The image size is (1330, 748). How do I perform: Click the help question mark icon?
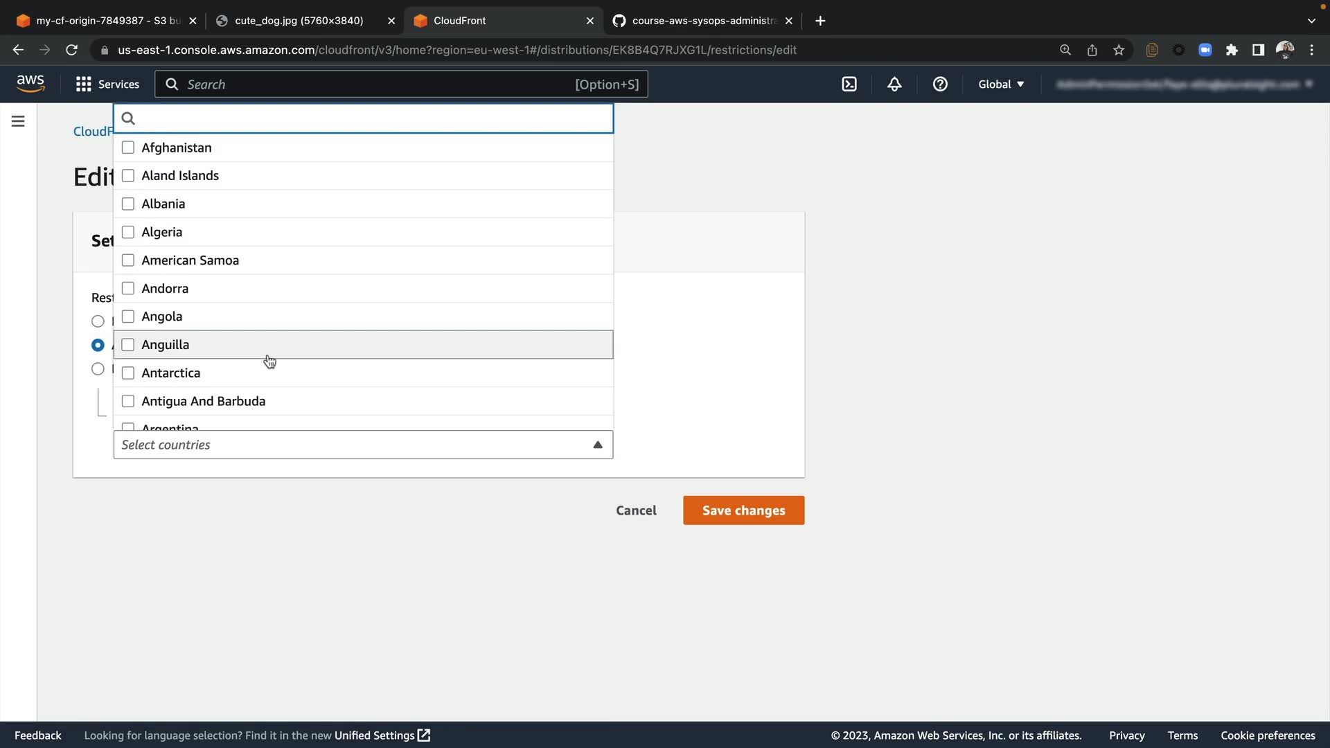coord(940,84)
